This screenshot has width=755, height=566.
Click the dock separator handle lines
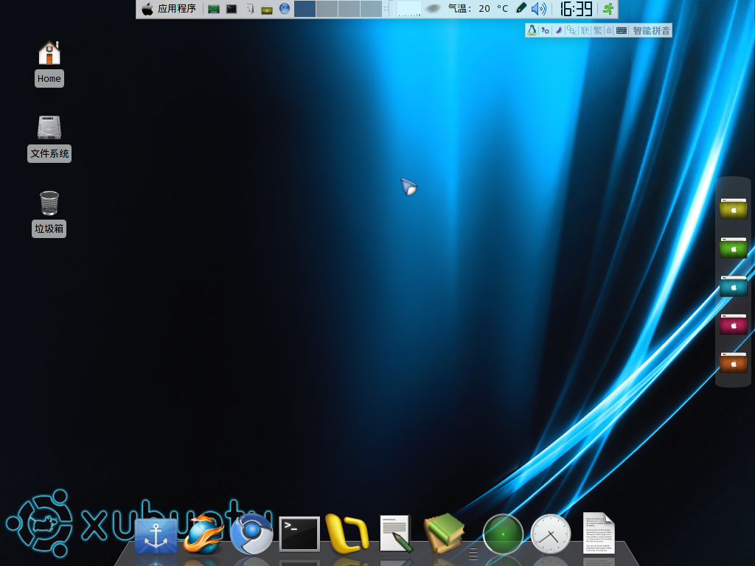(473, 553)
